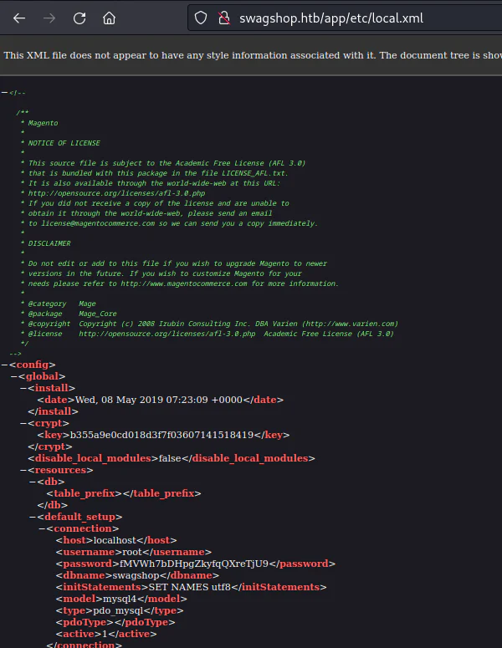Click the empty table_prefix element
Viewport: 502px width, 648px height.
pyautogui.click(x=124, y=493)
